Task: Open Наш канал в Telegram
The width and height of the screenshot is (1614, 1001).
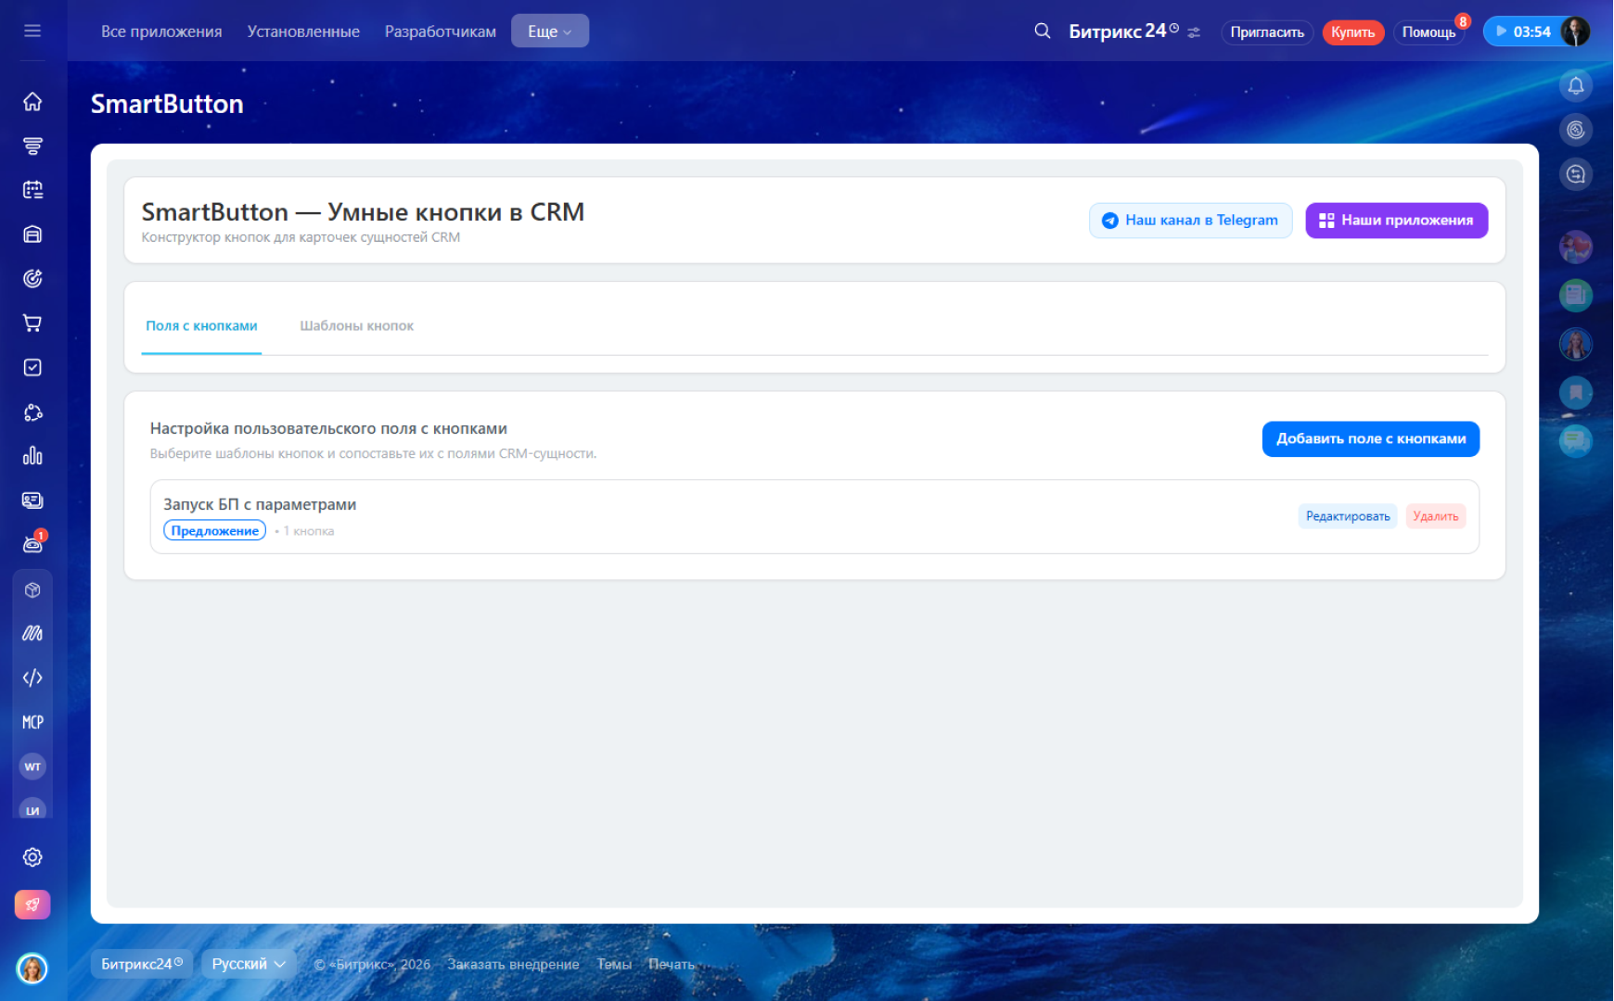Action: (x=1190, y=221)
